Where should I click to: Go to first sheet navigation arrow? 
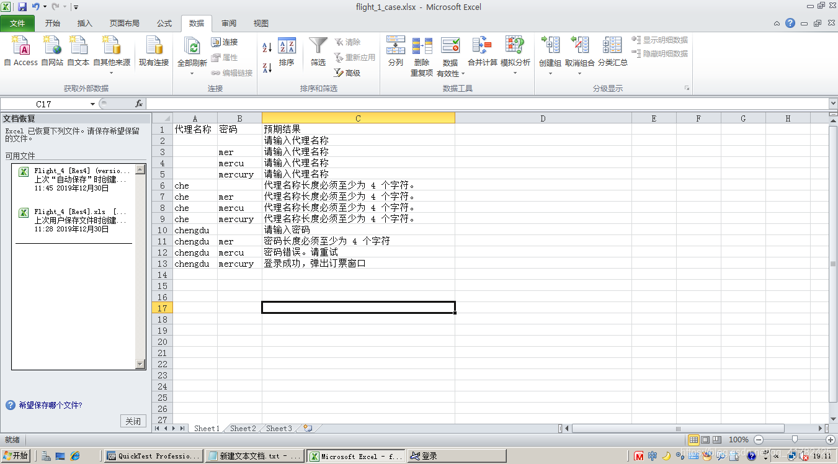point(158,428)
